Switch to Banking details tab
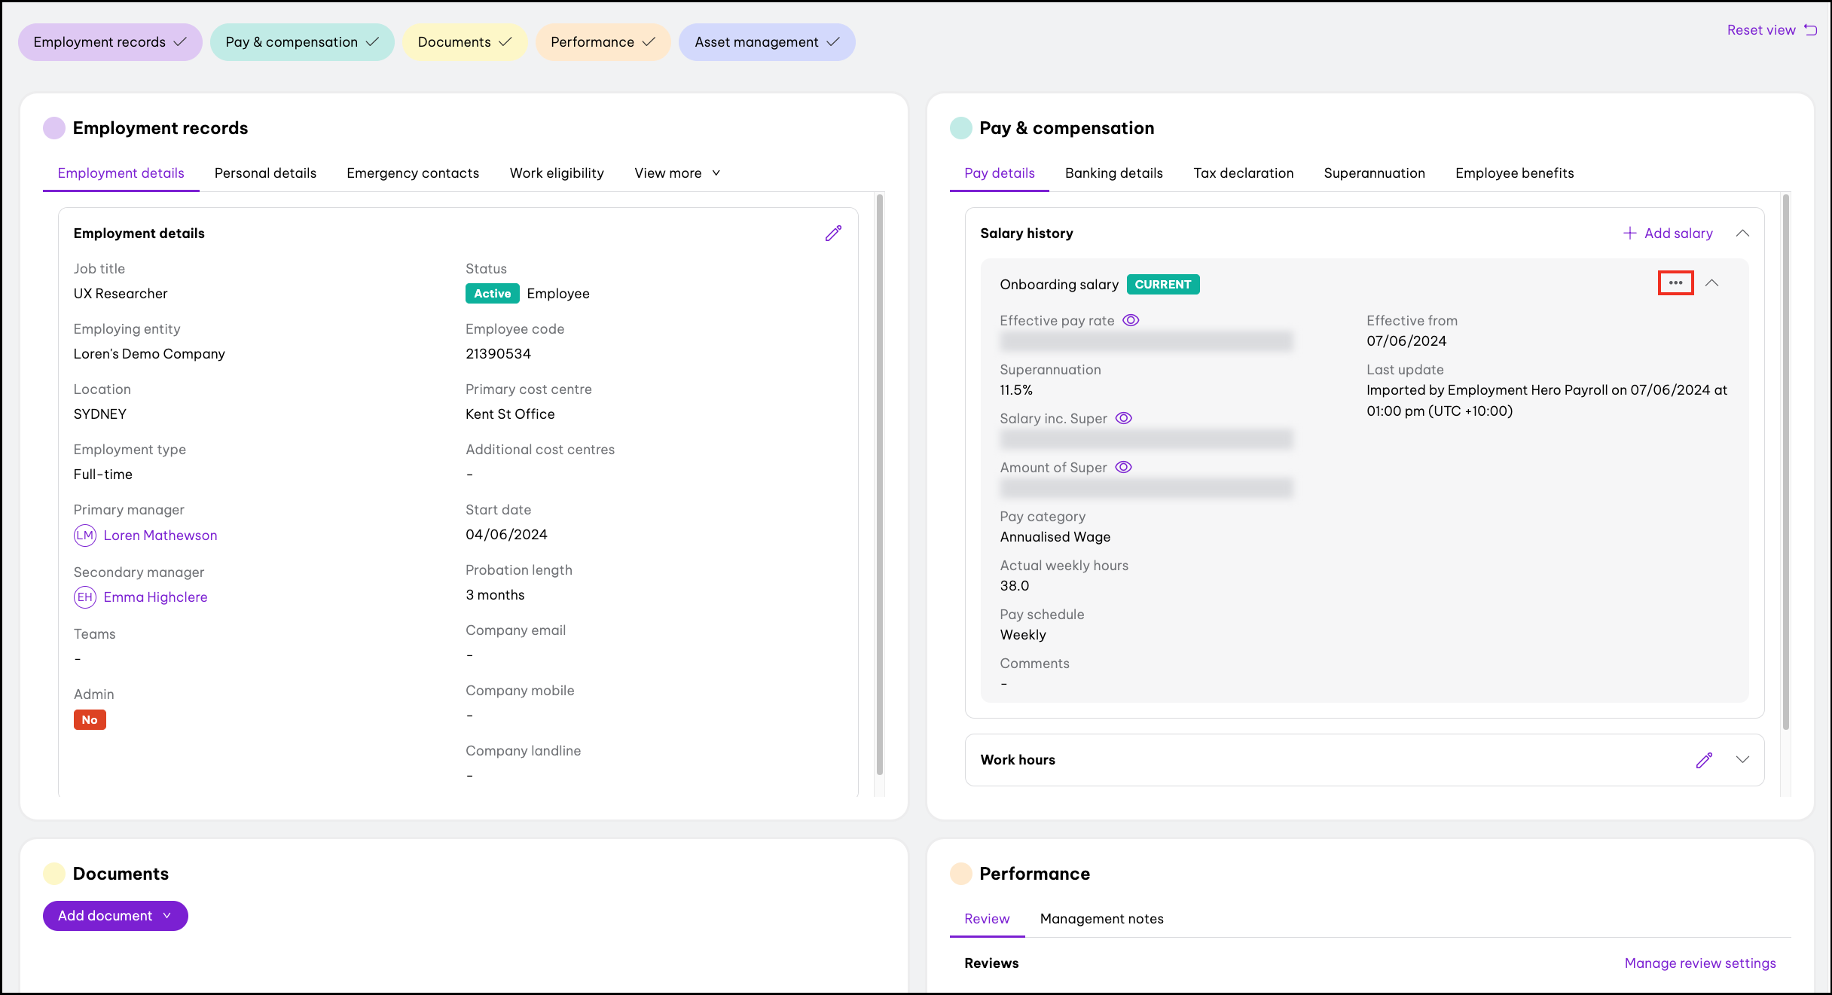 coord(1113,173)
